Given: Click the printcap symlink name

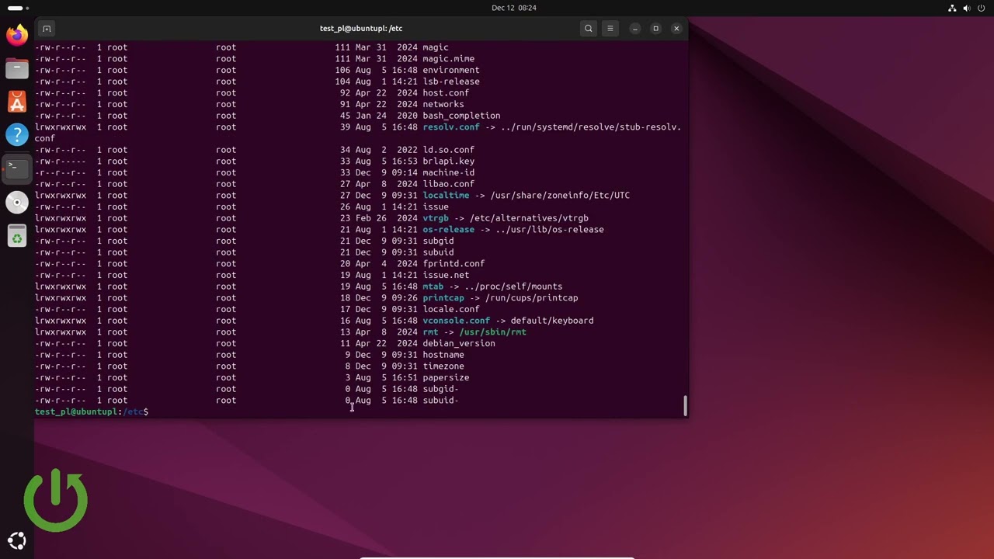Looking at the screenshot, I should [x=443, y=298].
